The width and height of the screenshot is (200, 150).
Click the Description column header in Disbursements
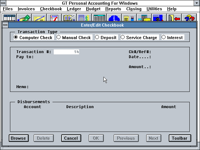tap(80, 107)
